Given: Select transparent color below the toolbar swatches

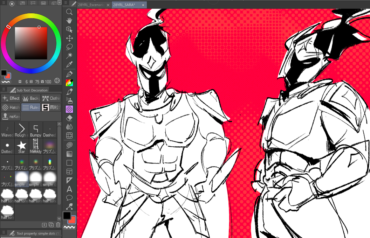Looking at the screenshot, I should pos(69,227).
